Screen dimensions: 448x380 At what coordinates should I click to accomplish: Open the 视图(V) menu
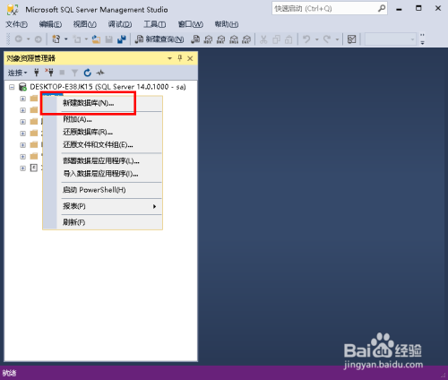pos(85,24)
